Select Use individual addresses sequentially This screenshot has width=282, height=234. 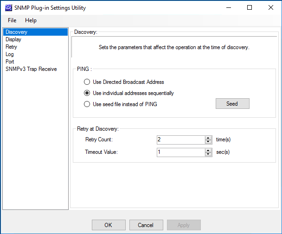(87, 93)
